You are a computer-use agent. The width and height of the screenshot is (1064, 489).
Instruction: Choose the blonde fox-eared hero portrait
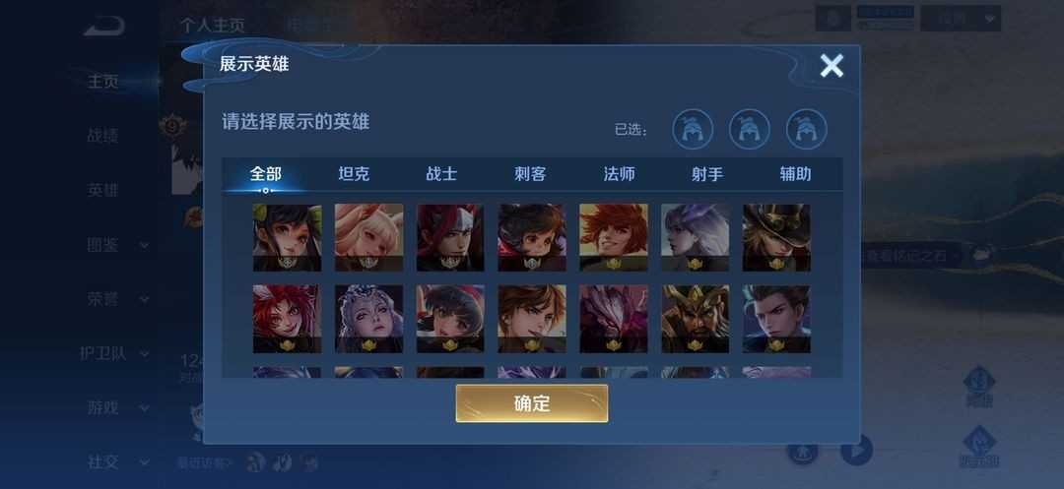[368, 238]
